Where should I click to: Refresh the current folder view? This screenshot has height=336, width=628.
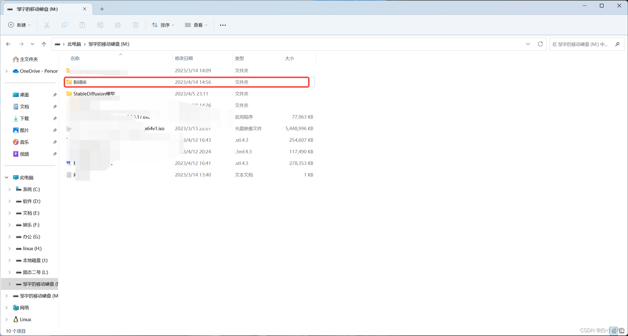[x=540, y=44]
